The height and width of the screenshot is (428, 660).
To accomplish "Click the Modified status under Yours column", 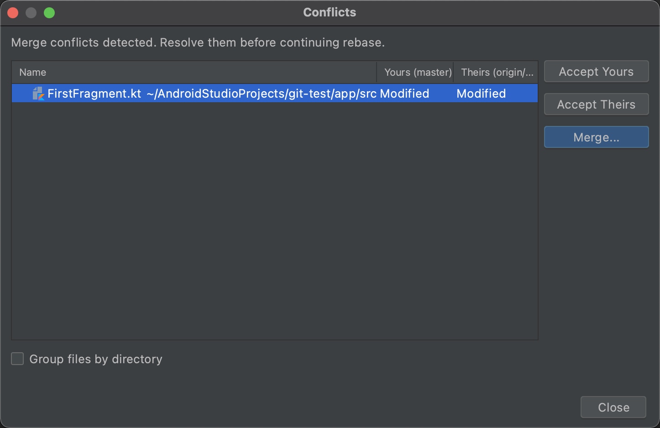I will pos(404,94).
